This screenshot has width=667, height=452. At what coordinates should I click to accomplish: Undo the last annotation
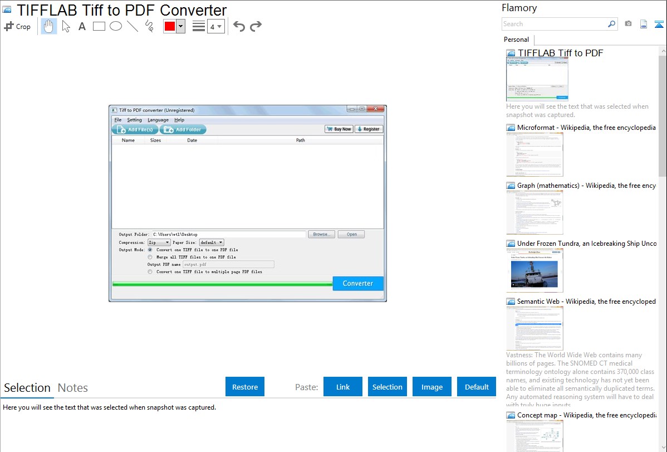tap(239, 26)
